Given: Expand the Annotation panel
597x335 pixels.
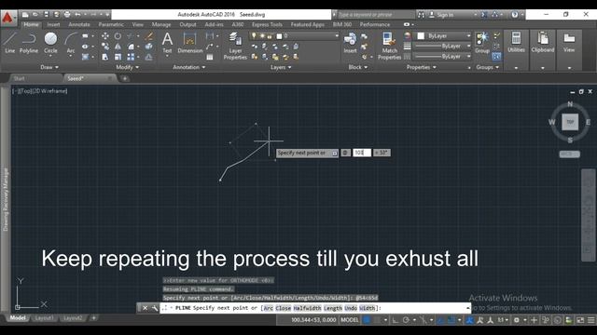Looking at the screenshot, I should (188, 67).
